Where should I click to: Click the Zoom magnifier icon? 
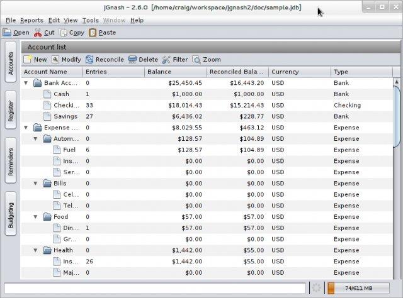196,60
